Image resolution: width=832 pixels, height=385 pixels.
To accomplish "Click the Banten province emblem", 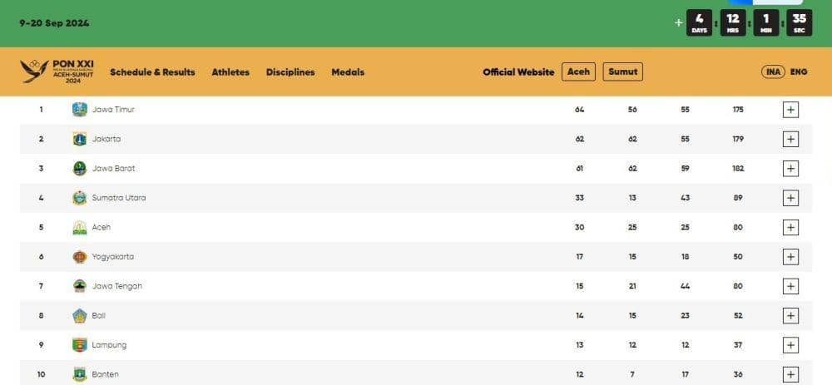I will point(80,374).
